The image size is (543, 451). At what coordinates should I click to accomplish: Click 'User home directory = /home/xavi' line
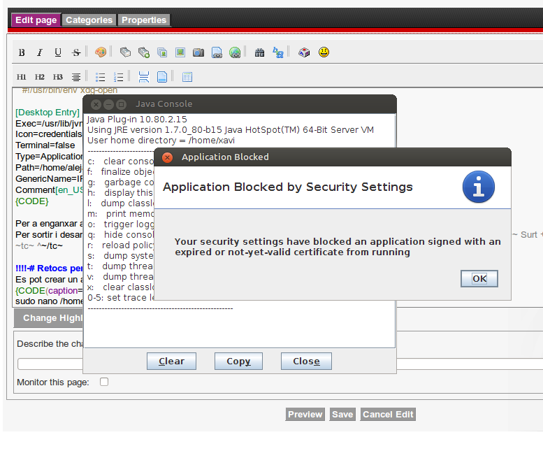click(161, 141)
